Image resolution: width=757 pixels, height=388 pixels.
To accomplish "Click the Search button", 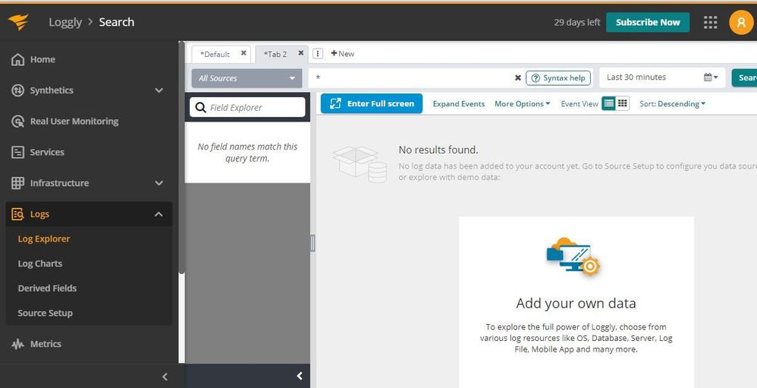I will tap(744, 77).
